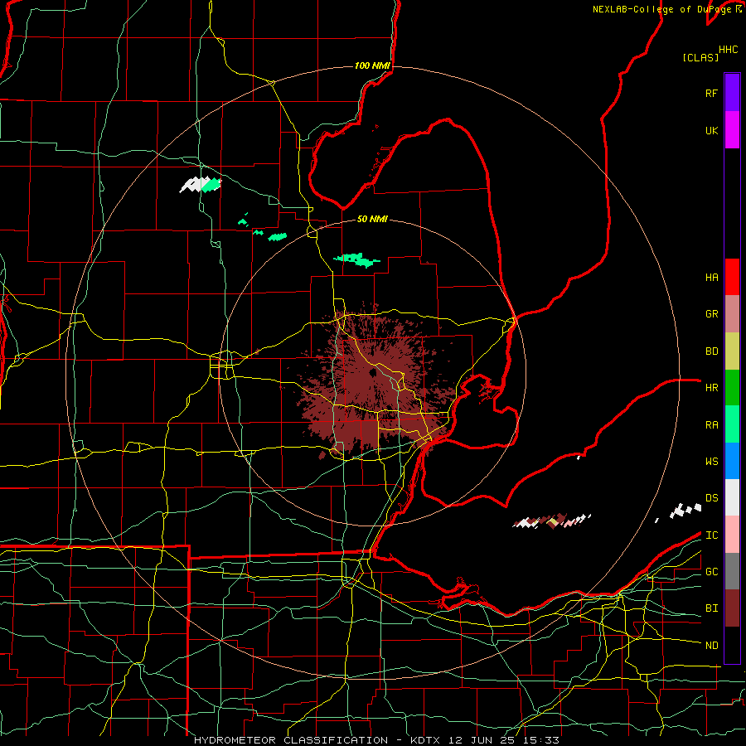Image resolution: width=746 pixels, height=746 pixels.
Task: Click the dark green HR legend swatch
Action: [732, 388]
